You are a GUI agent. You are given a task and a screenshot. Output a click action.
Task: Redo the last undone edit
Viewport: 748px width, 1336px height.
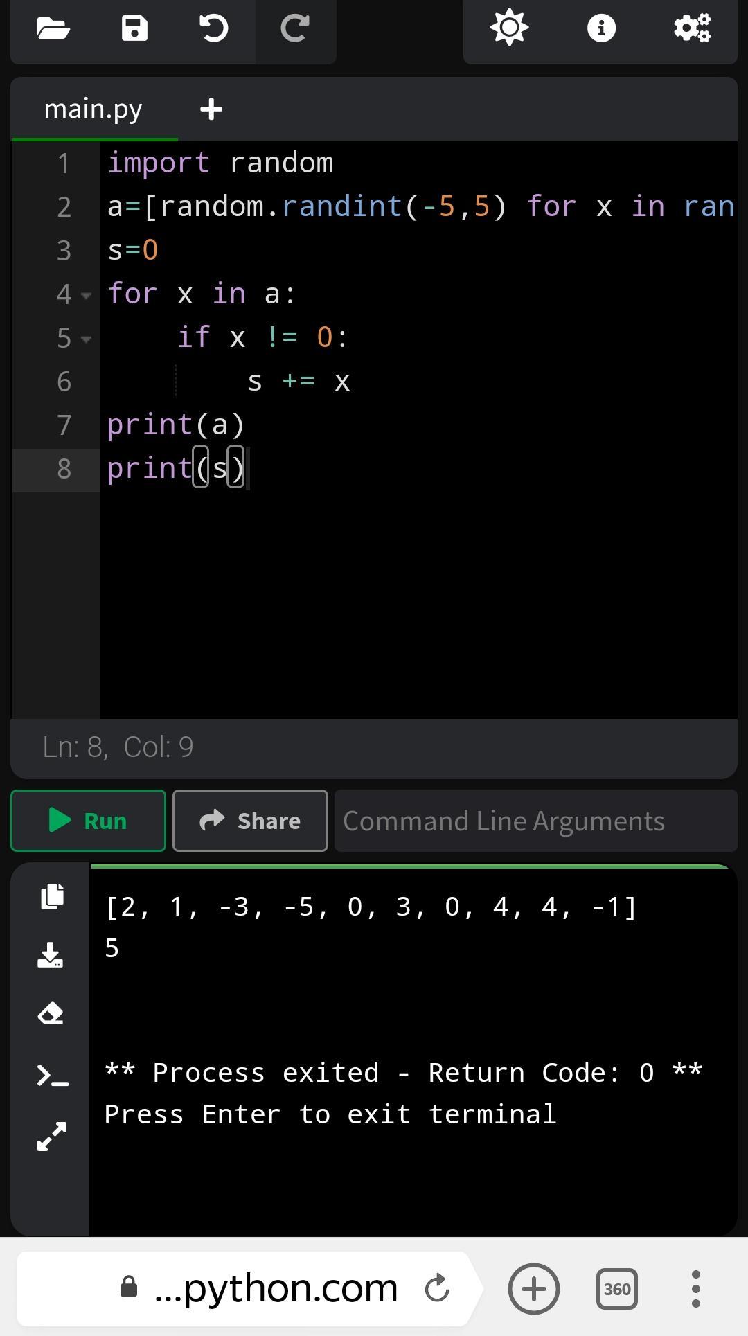click(295, 28)
